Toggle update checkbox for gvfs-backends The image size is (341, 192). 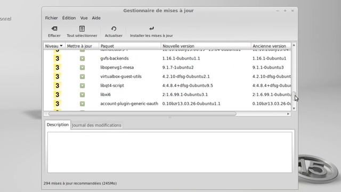pyautogui.click(x=82, y=59)
